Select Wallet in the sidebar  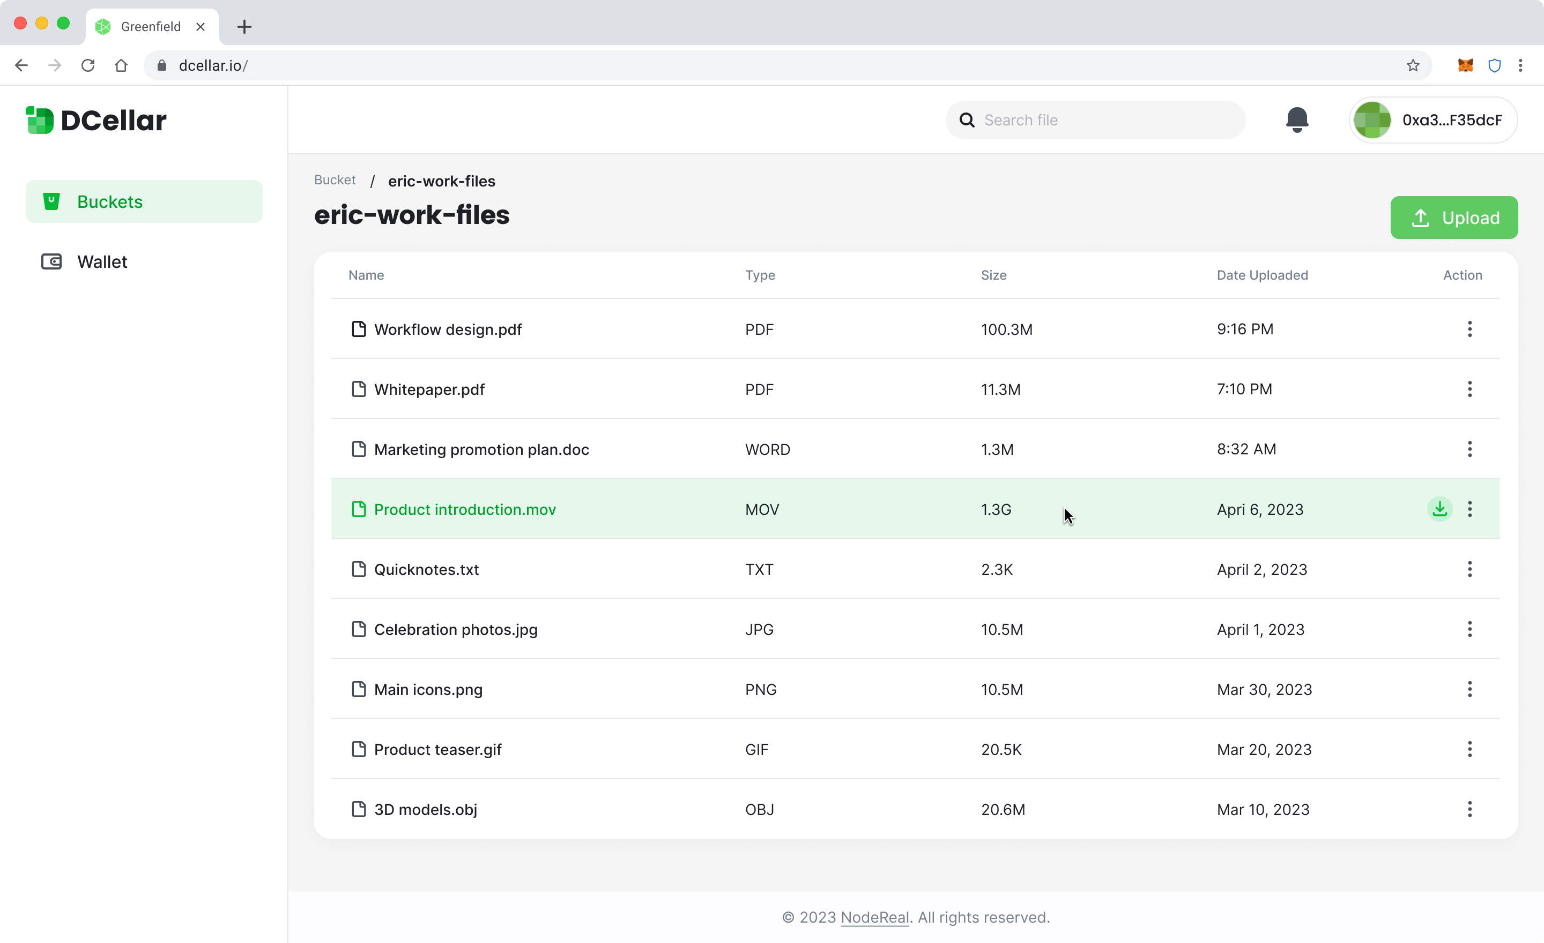pyautogui.click(x=102, y=261)
